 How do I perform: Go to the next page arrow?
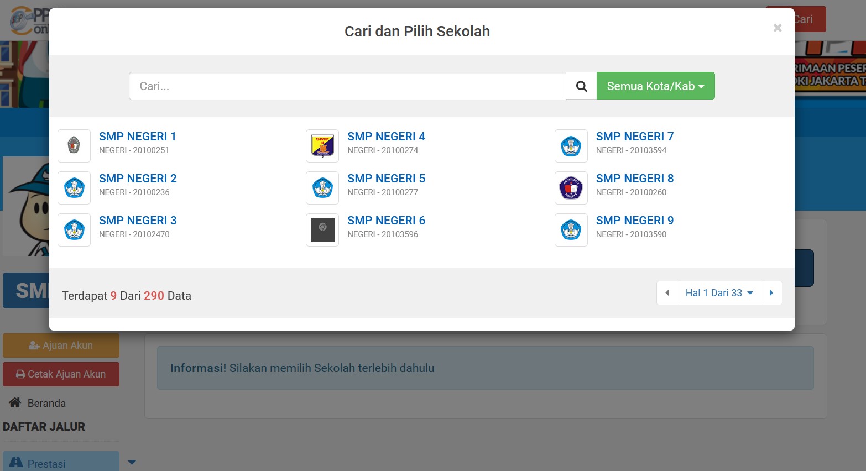[771, 293]
